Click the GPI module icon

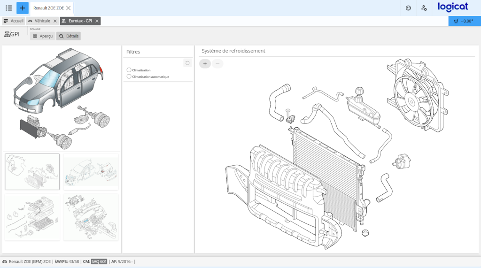(x=7, y=34)
